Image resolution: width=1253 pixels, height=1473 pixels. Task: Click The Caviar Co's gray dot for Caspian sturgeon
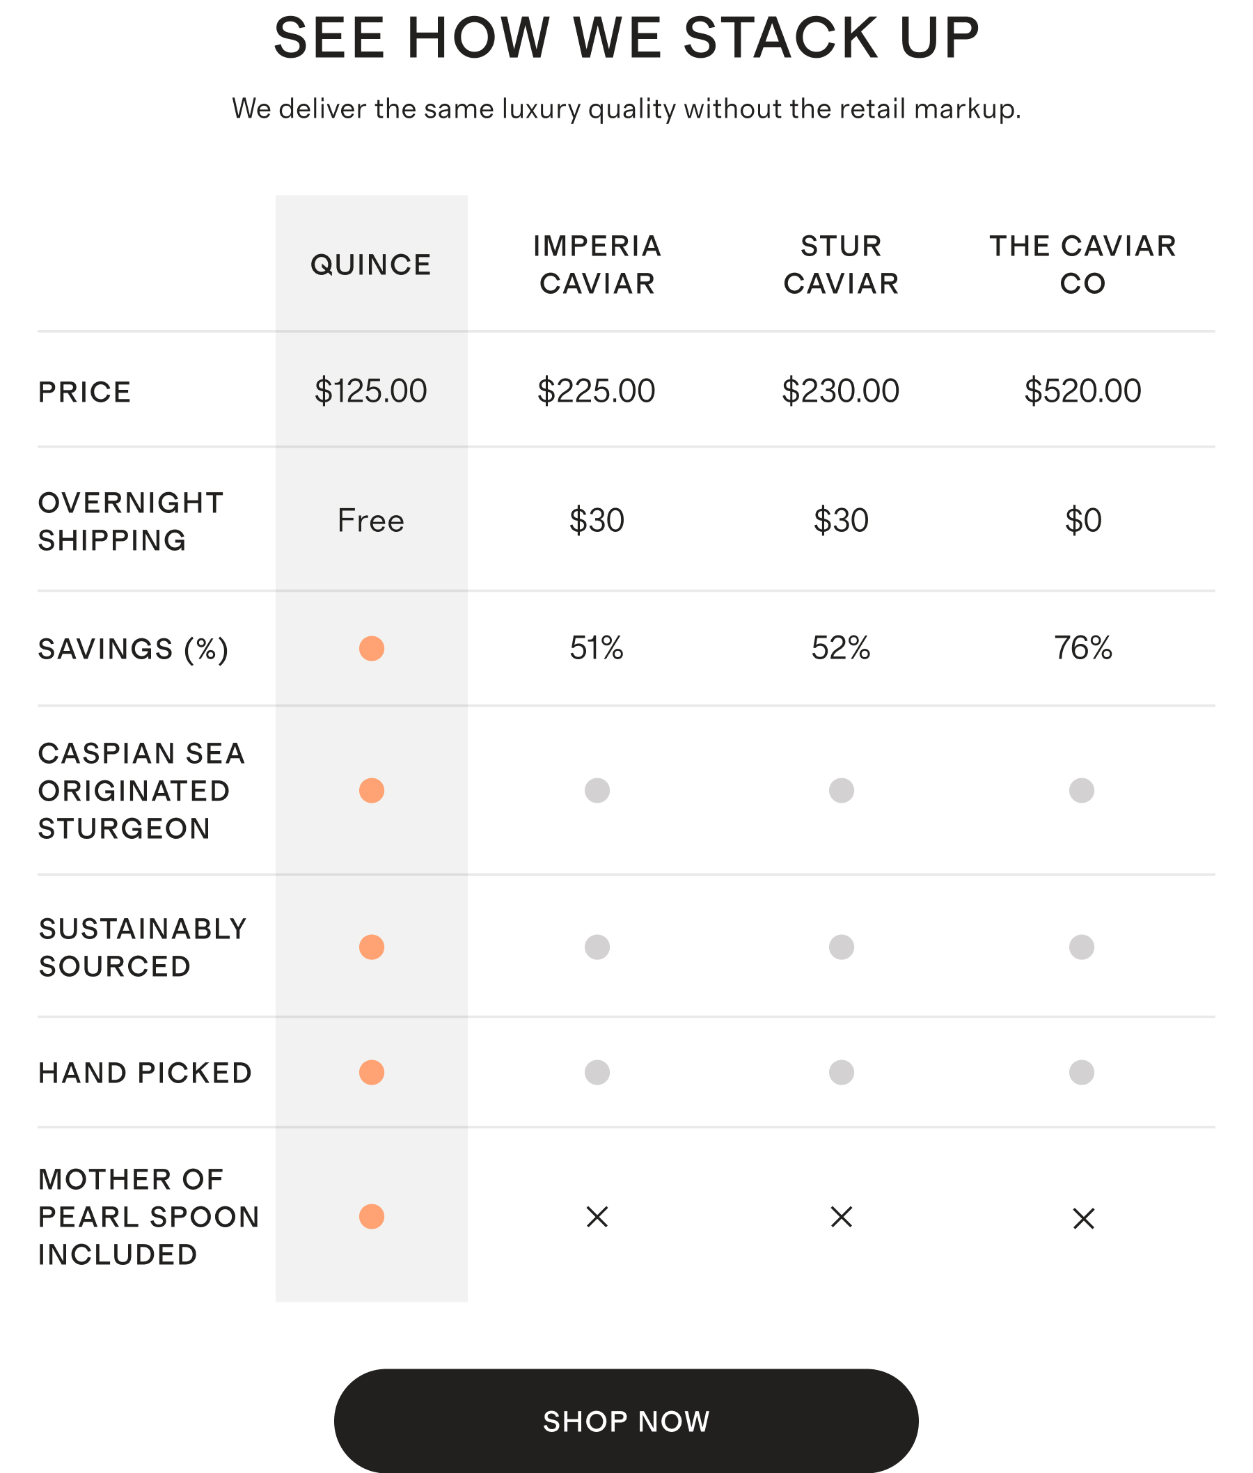coord(1082,791)
